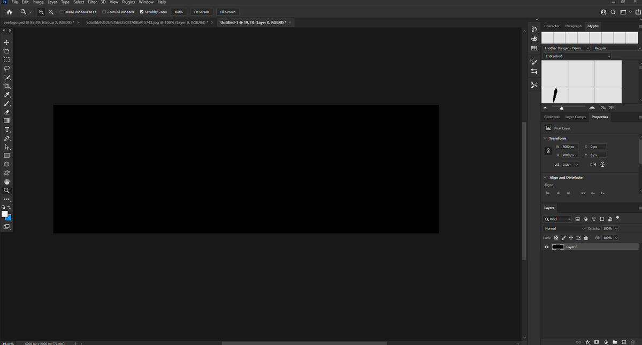Open the rotation angle dropdown
Screen dimensions: 642x345
[576, 165]
